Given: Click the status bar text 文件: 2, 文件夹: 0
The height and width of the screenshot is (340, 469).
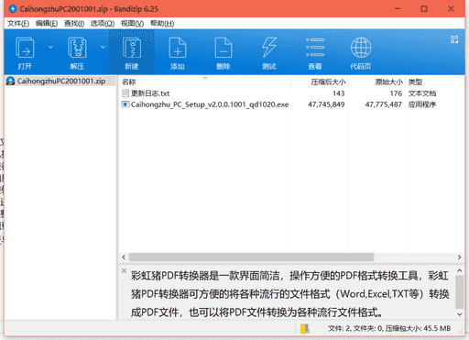Looking at the screenshot, I should [355, 329].
